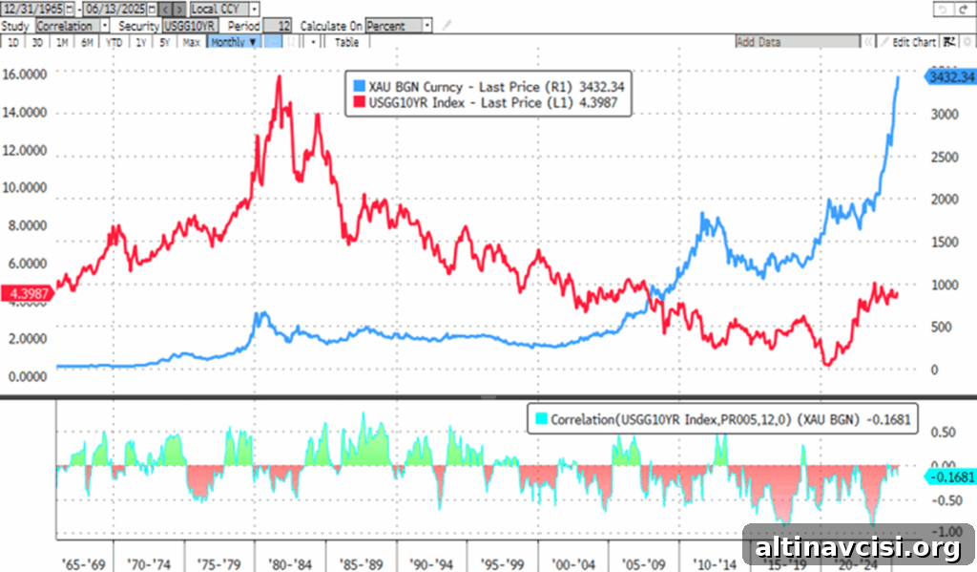
Task: Open the Study Correlation dropdown
Action: [105, 26]
